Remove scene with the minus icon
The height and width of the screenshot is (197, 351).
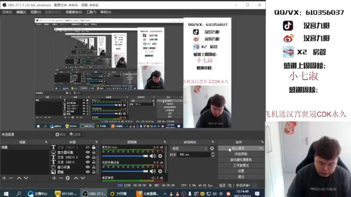coord(11,178)
